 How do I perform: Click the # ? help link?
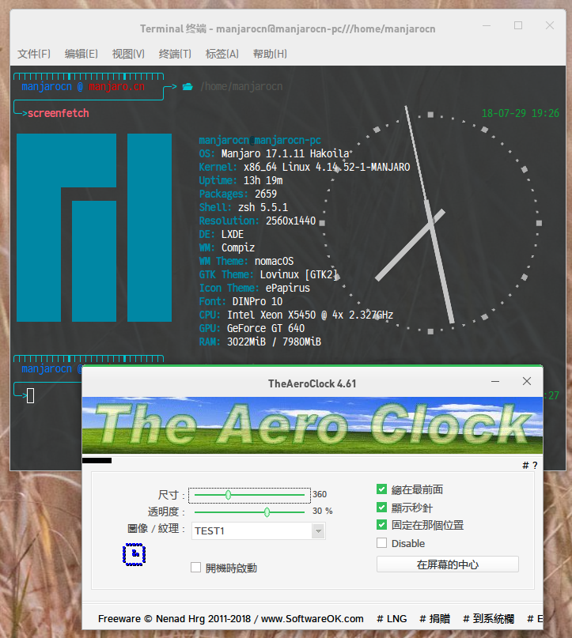pos(529,465)
